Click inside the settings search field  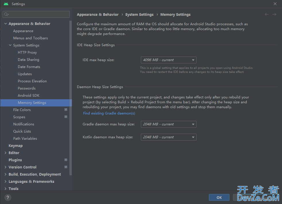[x=36, y=14]
